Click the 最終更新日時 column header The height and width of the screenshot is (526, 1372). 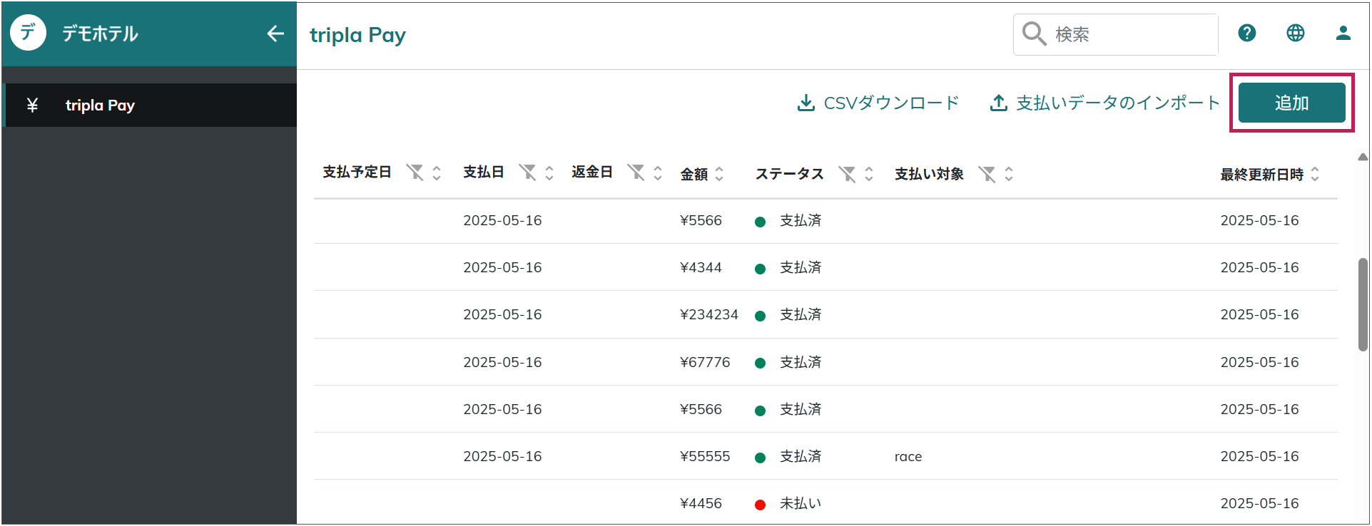[1261, 174]
